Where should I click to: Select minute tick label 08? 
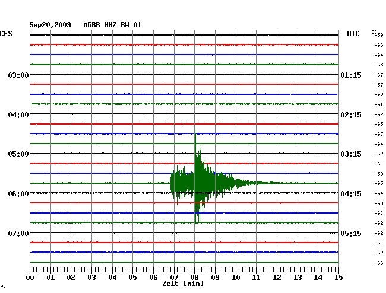coord(194,277)
